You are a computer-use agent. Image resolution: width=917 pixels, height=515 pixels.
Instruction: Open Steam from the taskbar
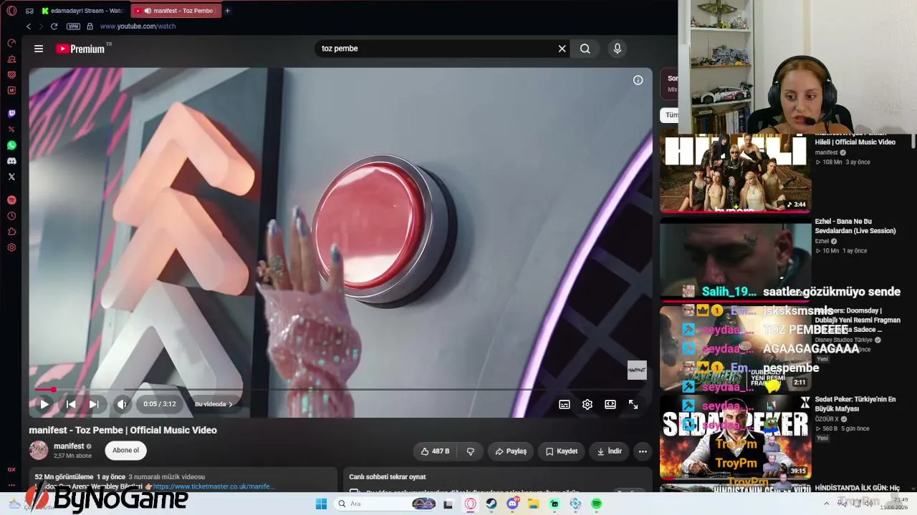coord(491,504)
